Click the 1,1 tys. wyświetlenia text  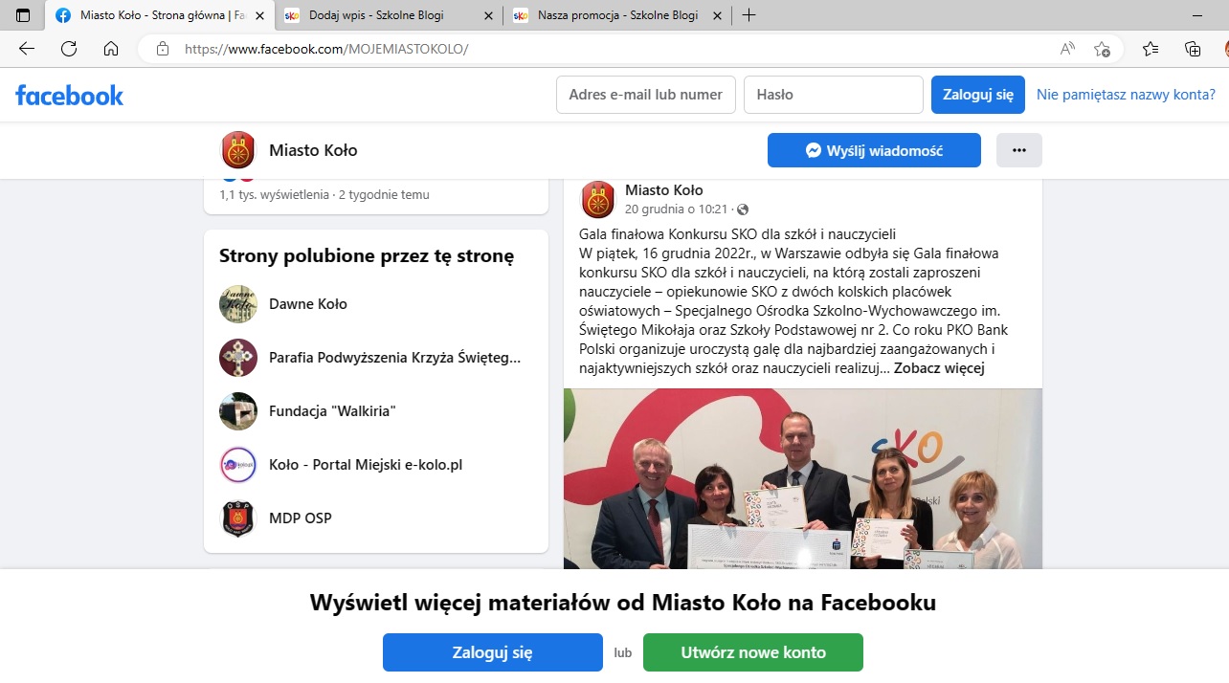coord(275,194)
